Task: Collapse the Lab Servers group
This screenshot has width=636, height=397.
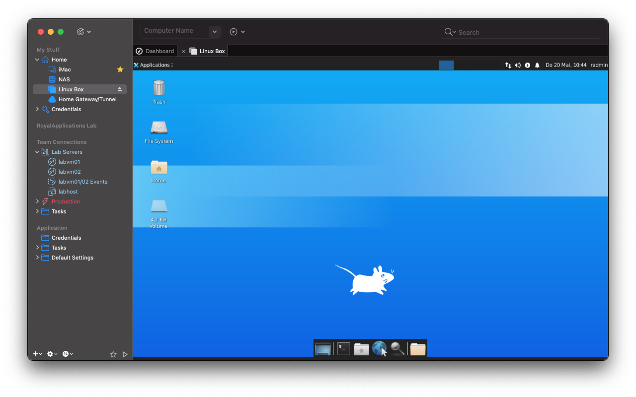Action: tap(37, 152)
